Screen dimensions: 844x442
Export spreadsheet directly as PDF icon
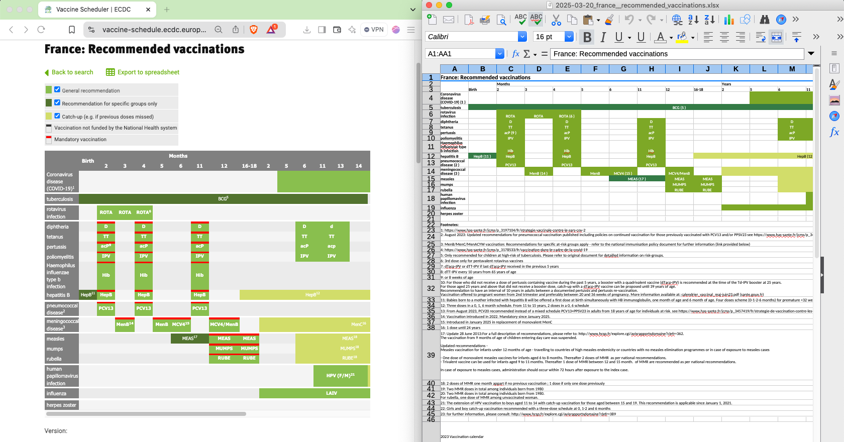[469, 20]
